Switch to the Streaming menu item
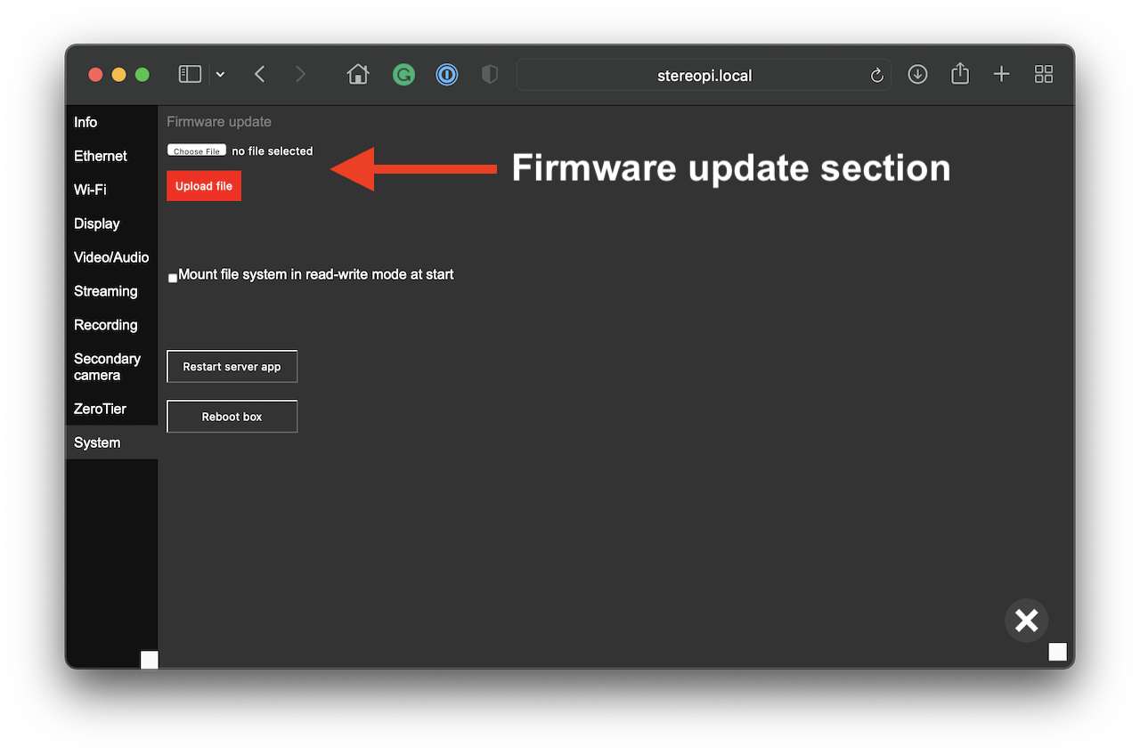The image size is (1140, 755). (105, 291)
